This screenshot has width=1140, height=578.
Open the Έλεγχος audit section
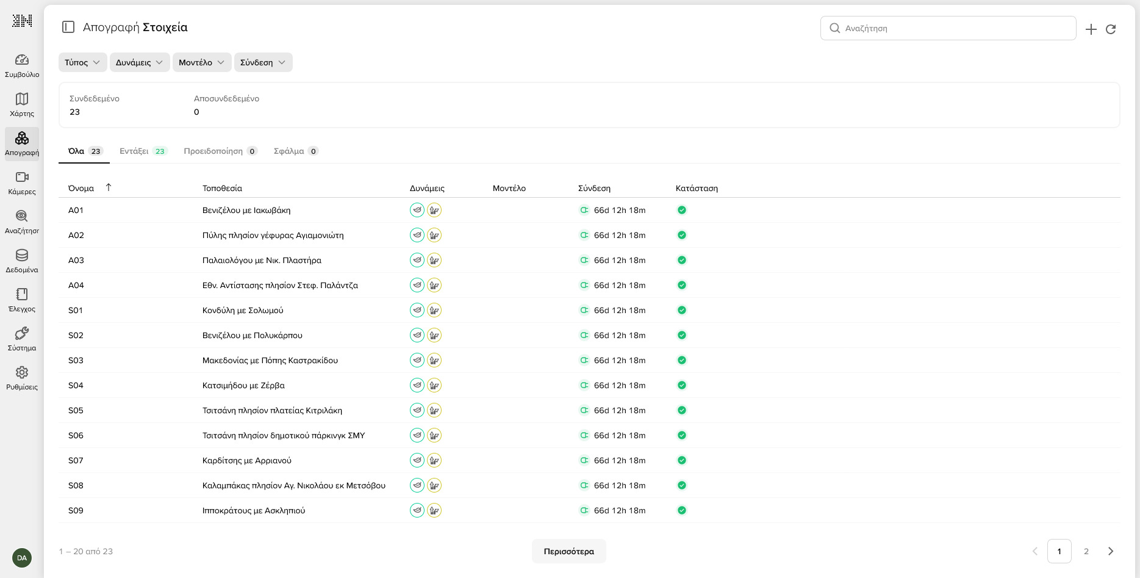22,300
